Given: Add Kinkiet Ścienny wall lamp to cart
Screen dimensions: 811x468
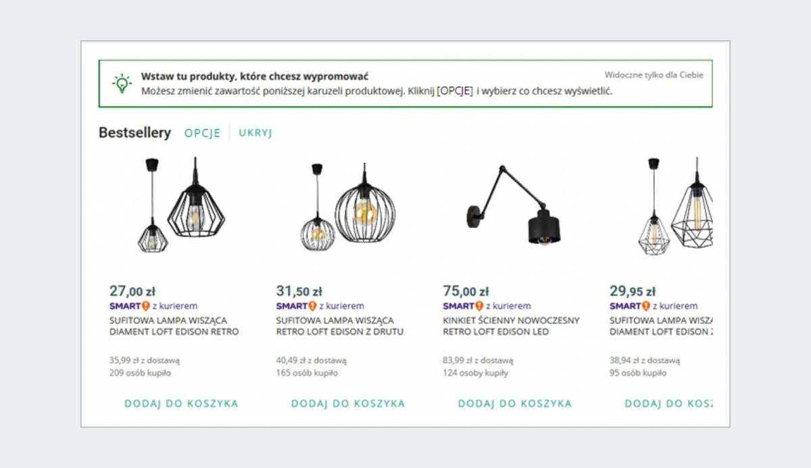Looking at the screenshot, I should (x=515, y=404).
